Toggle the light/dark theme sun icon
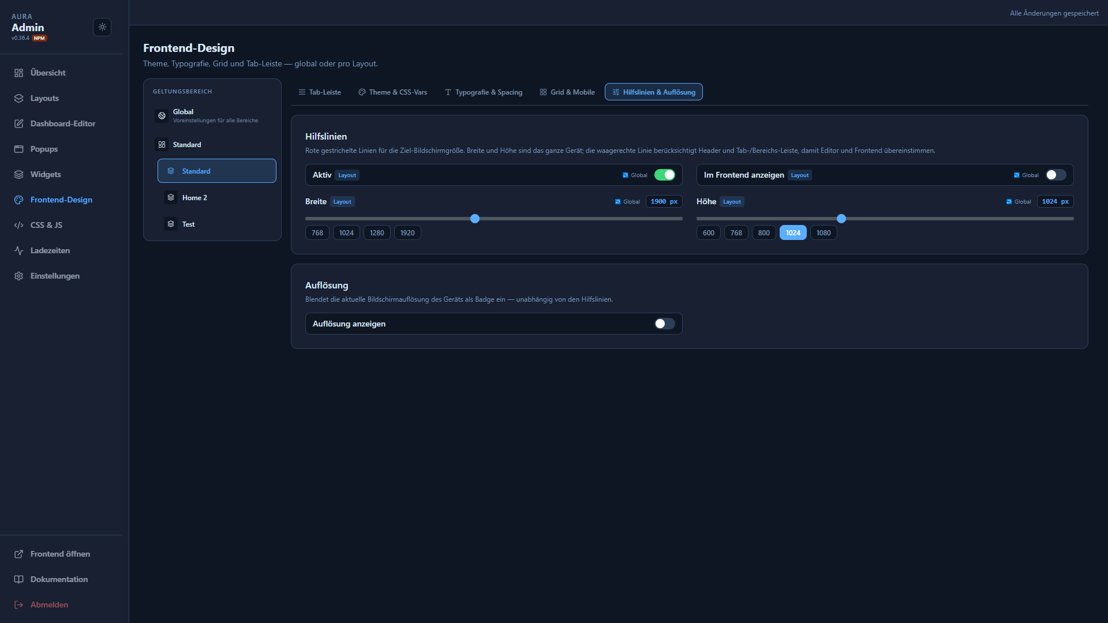 (x=102, y=27)
